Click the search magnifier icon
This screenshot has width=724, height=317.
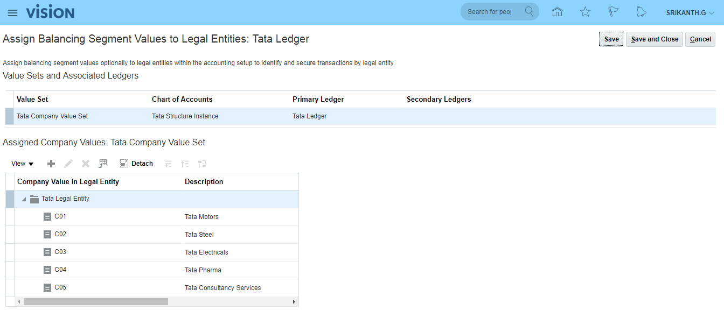529,12
